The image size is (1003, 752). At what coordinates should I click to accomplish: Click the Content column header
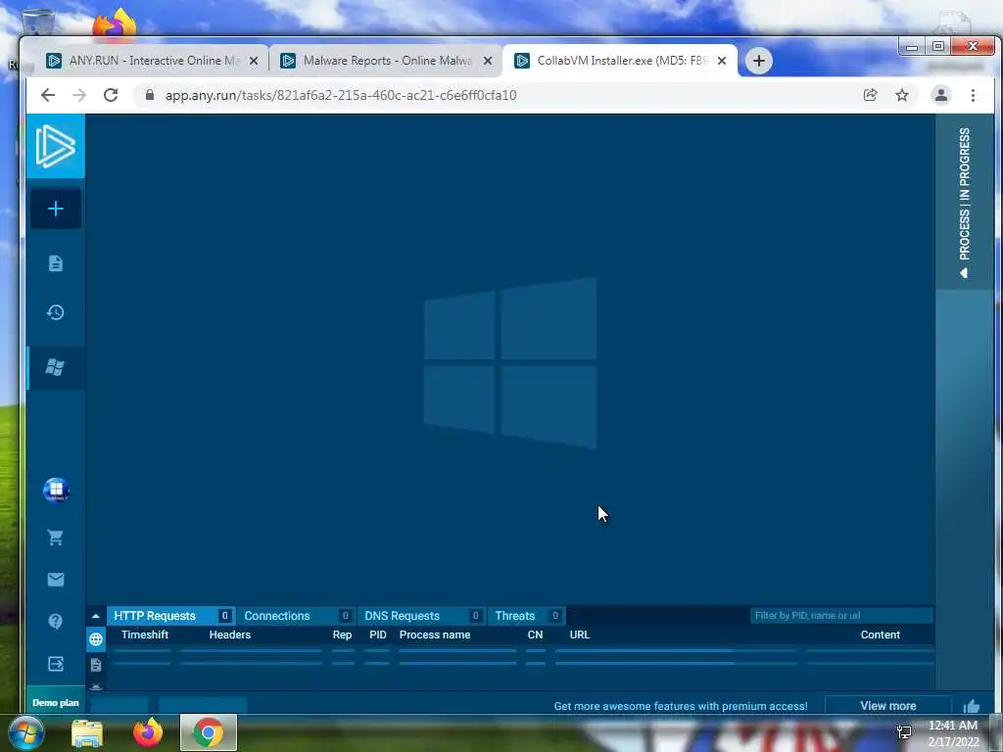[x=881, y=634]
